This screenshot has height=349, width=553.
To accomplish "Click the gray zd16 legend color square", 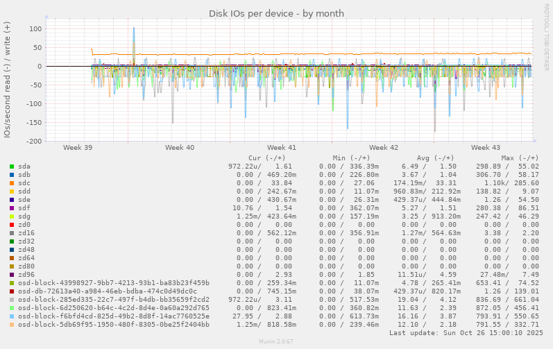I will (12, 233).
